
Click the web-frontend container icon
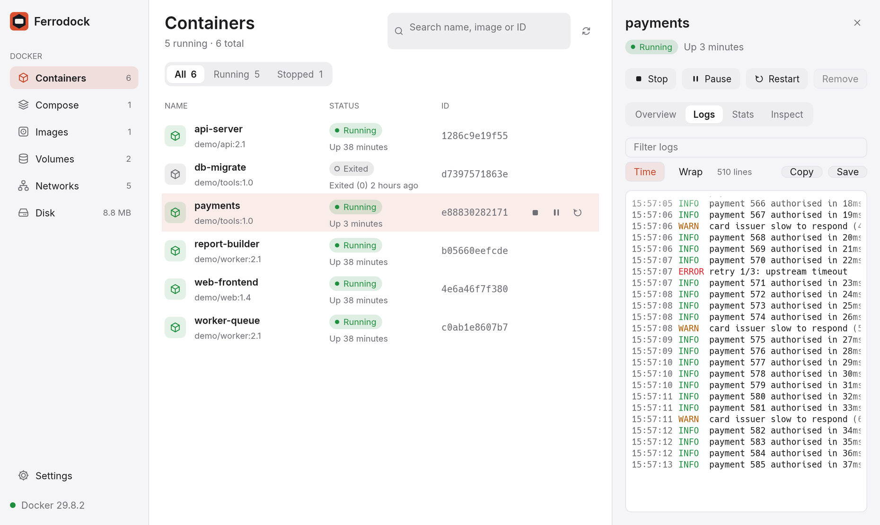click(175, 289)
